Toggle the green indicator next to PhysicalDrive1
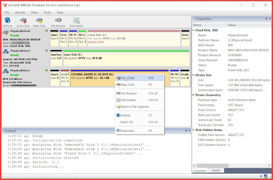Viewport: 273px width, 180px height. 46,51
